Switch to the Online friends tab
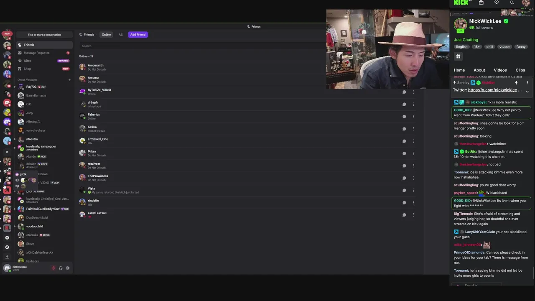This screenshot has height=301, width=535. [106, 35]
